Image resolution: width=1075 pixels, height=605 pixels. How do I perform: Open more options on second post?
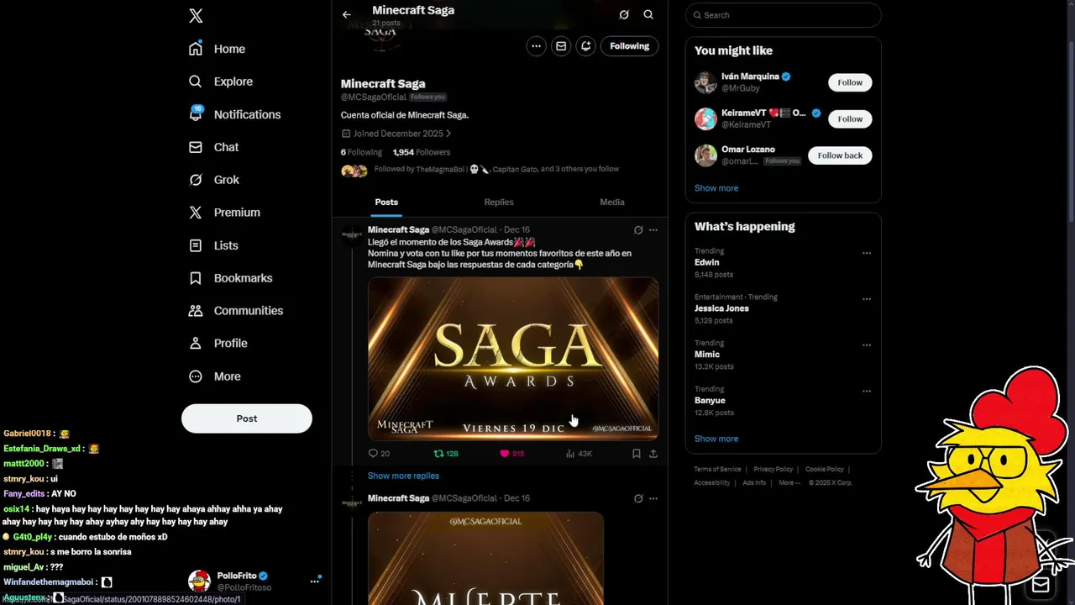(653, 498)
